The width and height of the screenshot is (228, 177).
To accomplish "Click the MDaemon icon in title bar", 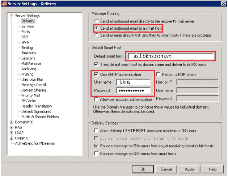I will coord(4,4).
